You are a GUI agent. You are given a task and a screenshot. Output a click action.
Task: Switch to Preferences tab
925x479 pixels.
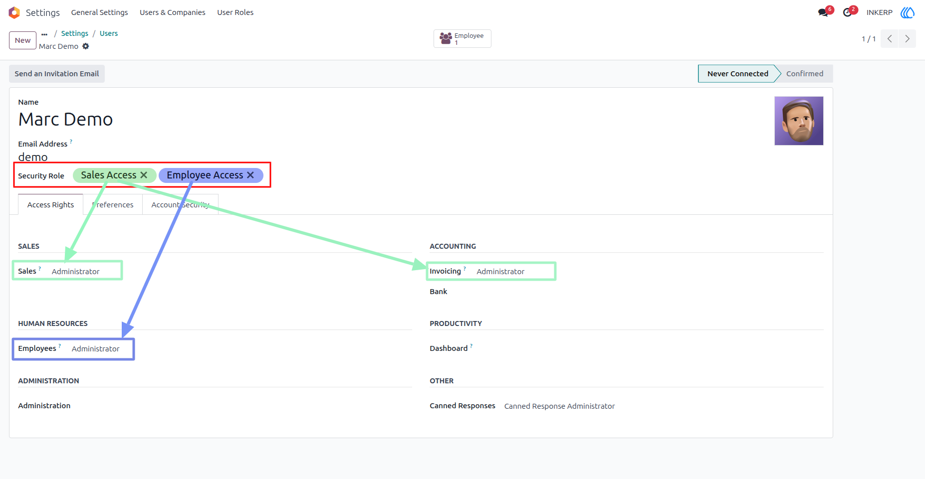[113, 205]
